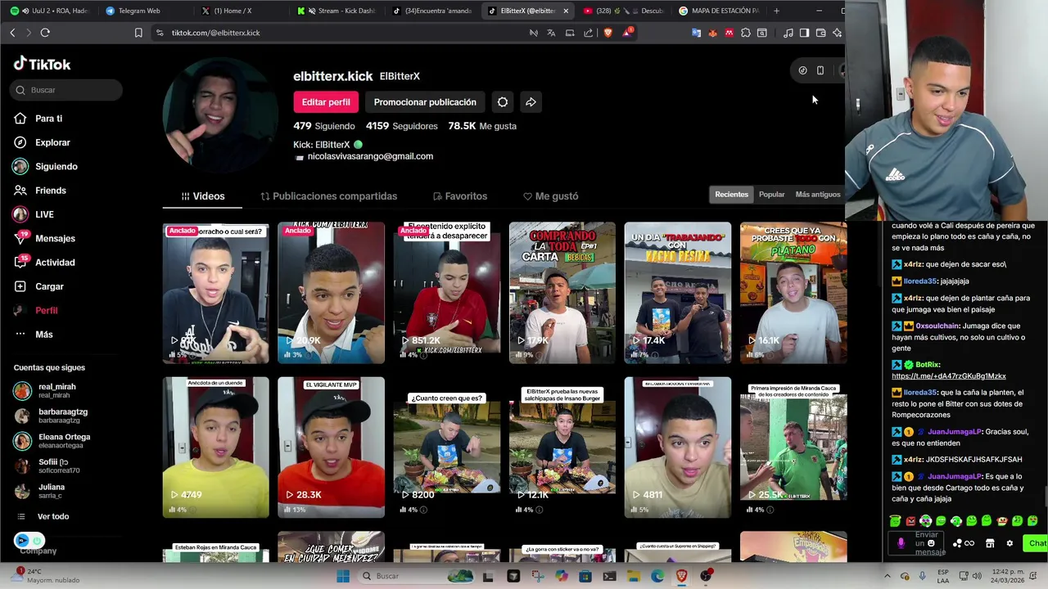This screenshot has height=589, width=1048.
Task: Share the profile with arrow icon
Action: pos(531,102)
